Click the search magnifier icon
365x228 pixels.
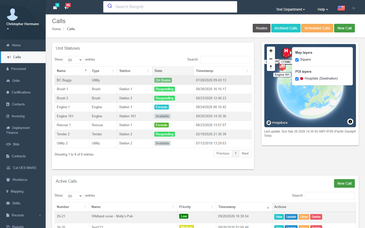(110, 6)
